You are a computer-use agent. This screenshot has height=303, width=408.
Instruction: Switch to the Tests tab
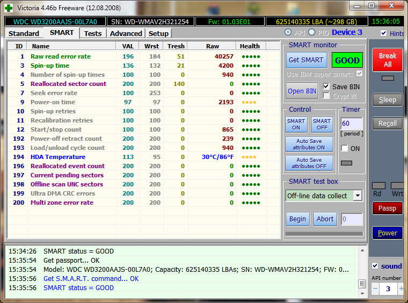[93, 33]
